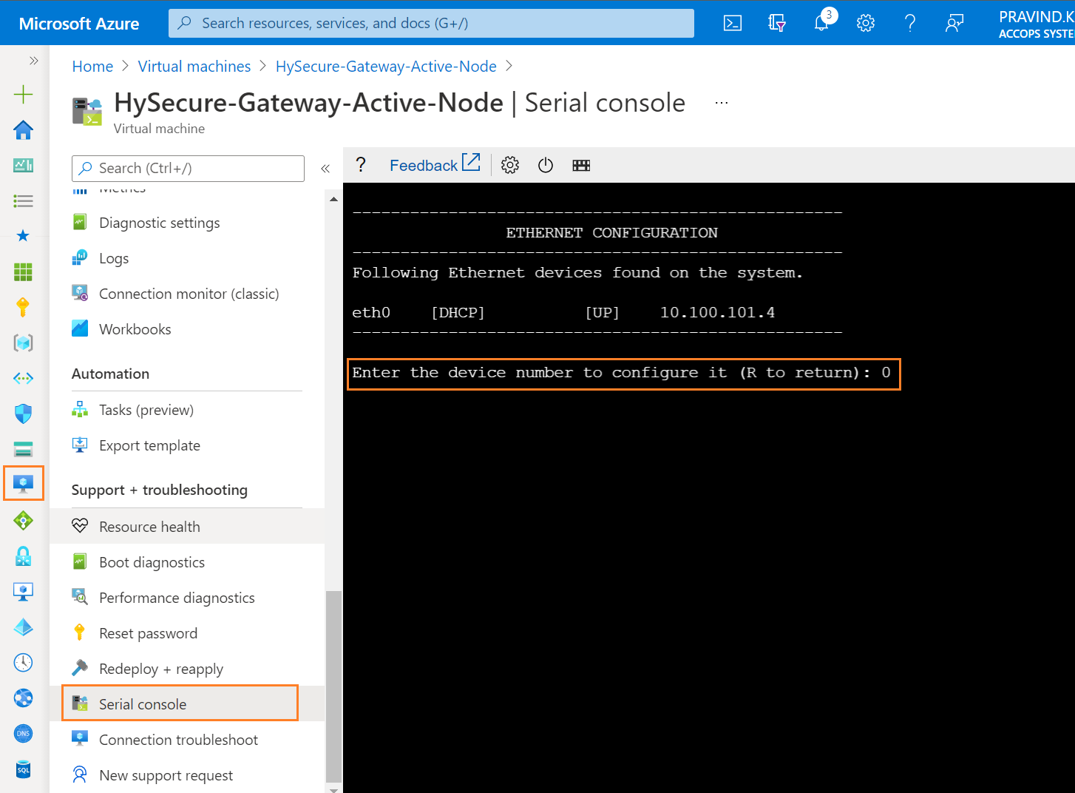Open Resource groups cube icon in sidebar
The width and height of the screenshot is (1075, 793).
[24, 342]
